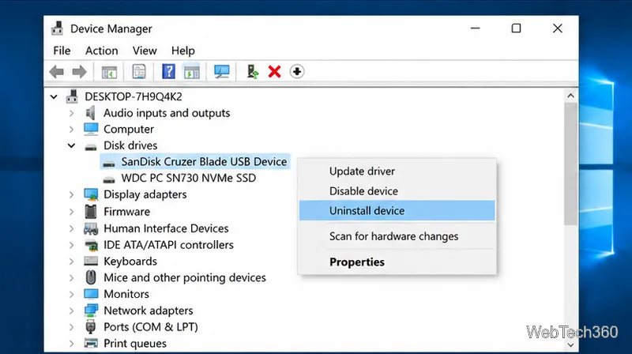The image size is (632, 354).
Task: Click the scrollbar up arrow
Action: click(570, 96)
